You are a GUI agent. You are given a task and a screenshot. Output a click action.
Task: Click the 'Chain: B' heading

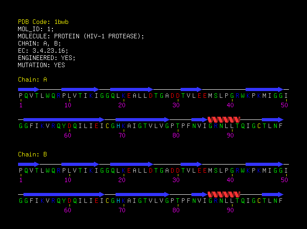(x=33, y=154)
